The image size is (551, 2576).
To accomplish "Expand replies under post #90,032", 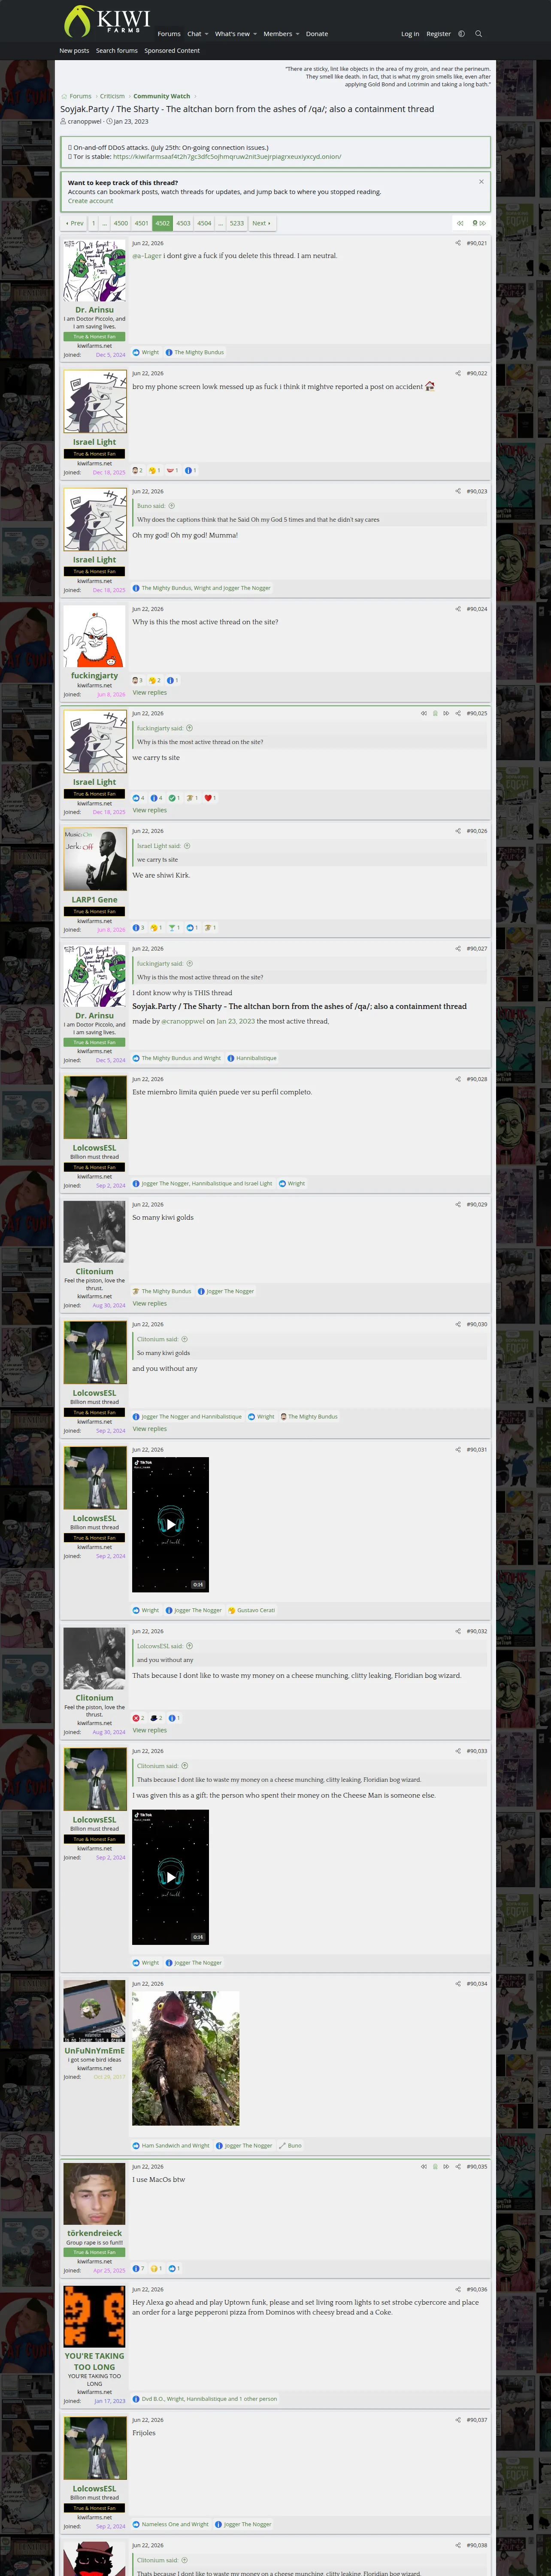I will click(150, 1730).
